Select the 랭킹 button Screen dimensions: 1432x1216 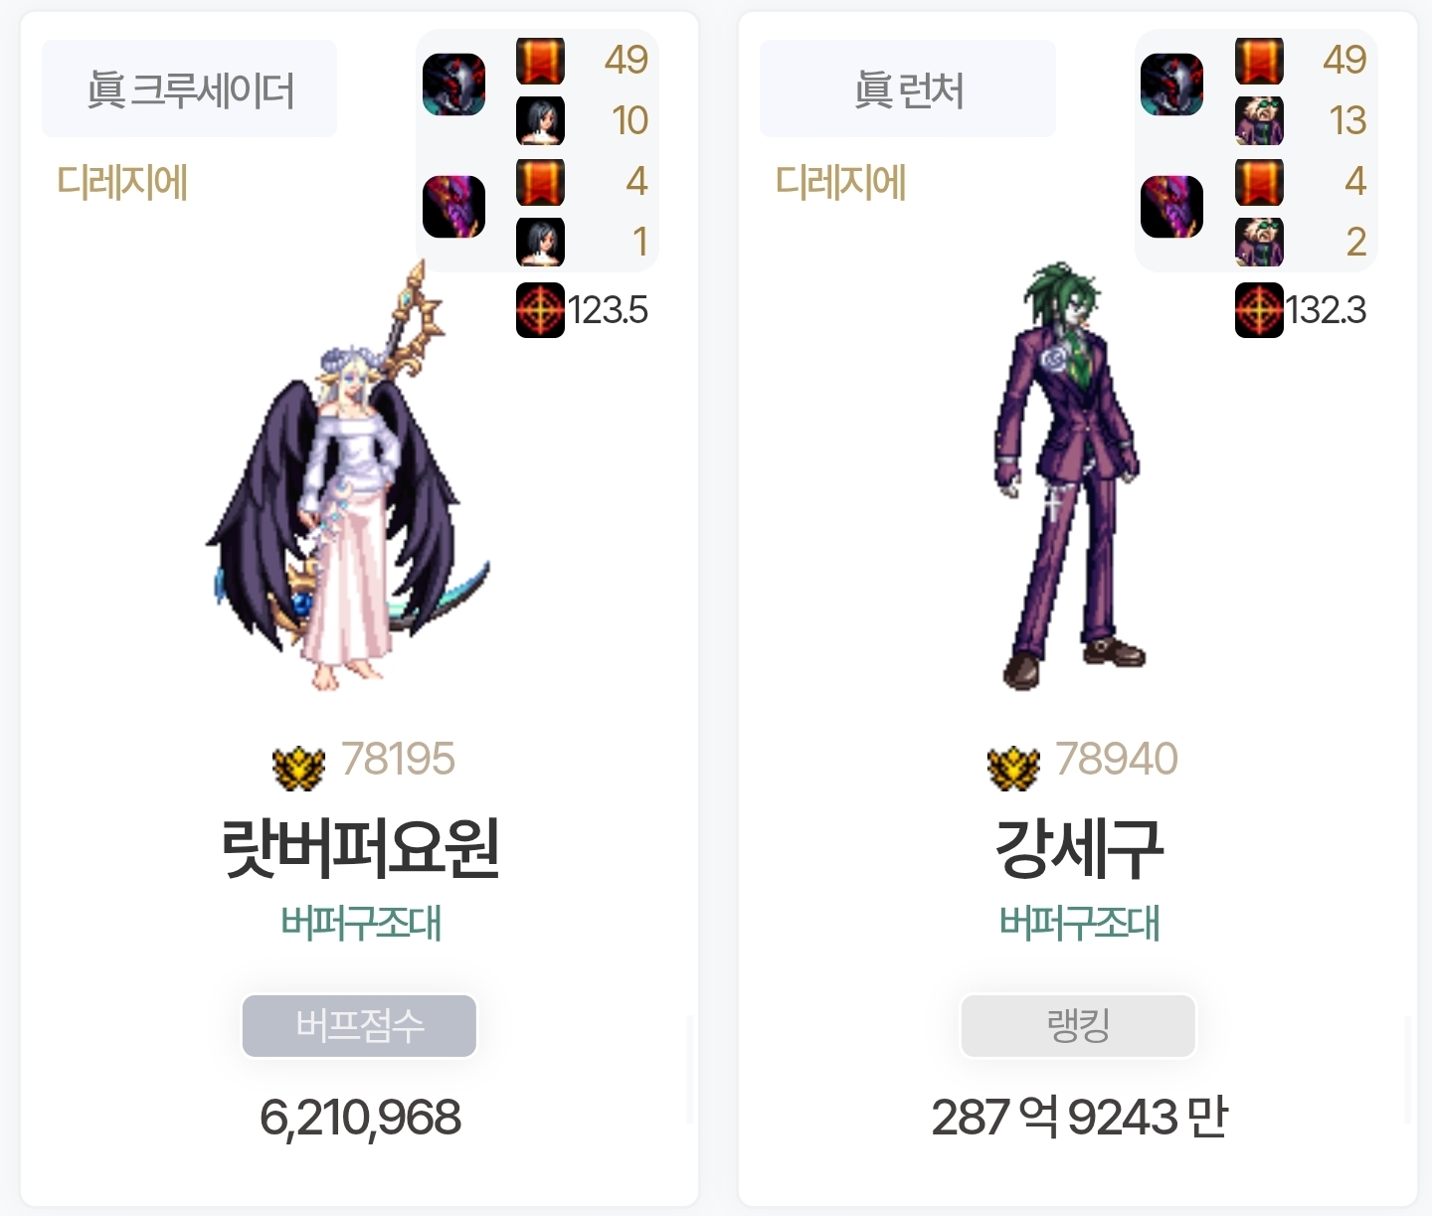[x=1078, y=1025]
